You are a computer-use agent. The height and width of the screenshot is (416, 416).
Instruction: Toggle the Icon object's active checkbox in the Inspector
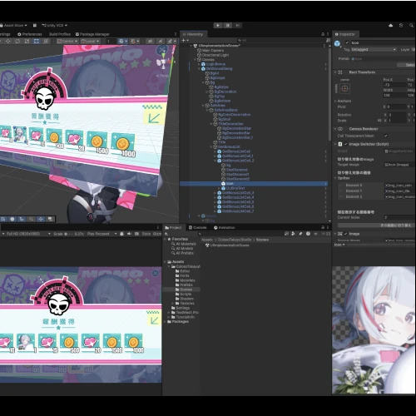[x=347, y=42]
